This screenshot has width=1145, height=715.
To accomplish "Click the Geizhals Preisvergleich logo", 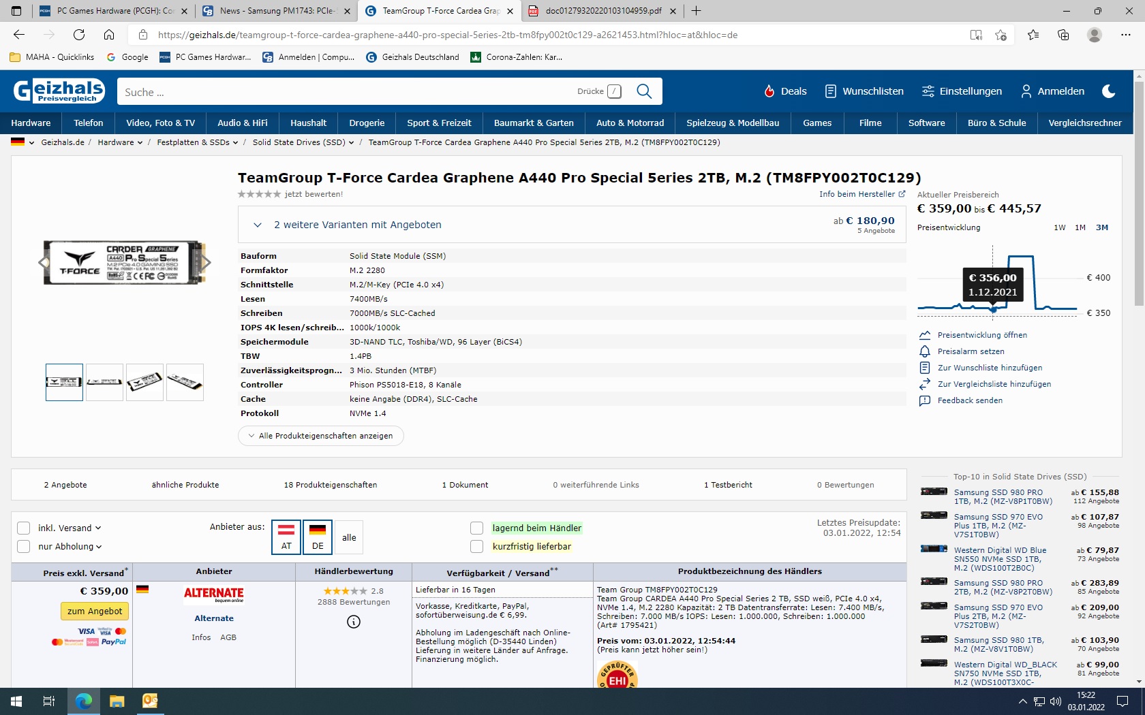I will [59, 91].
